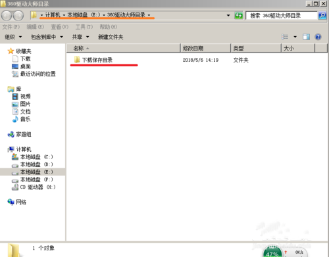Click the 下载 document icon in sidebar
The image size is (329, 257).
[15, 58]
